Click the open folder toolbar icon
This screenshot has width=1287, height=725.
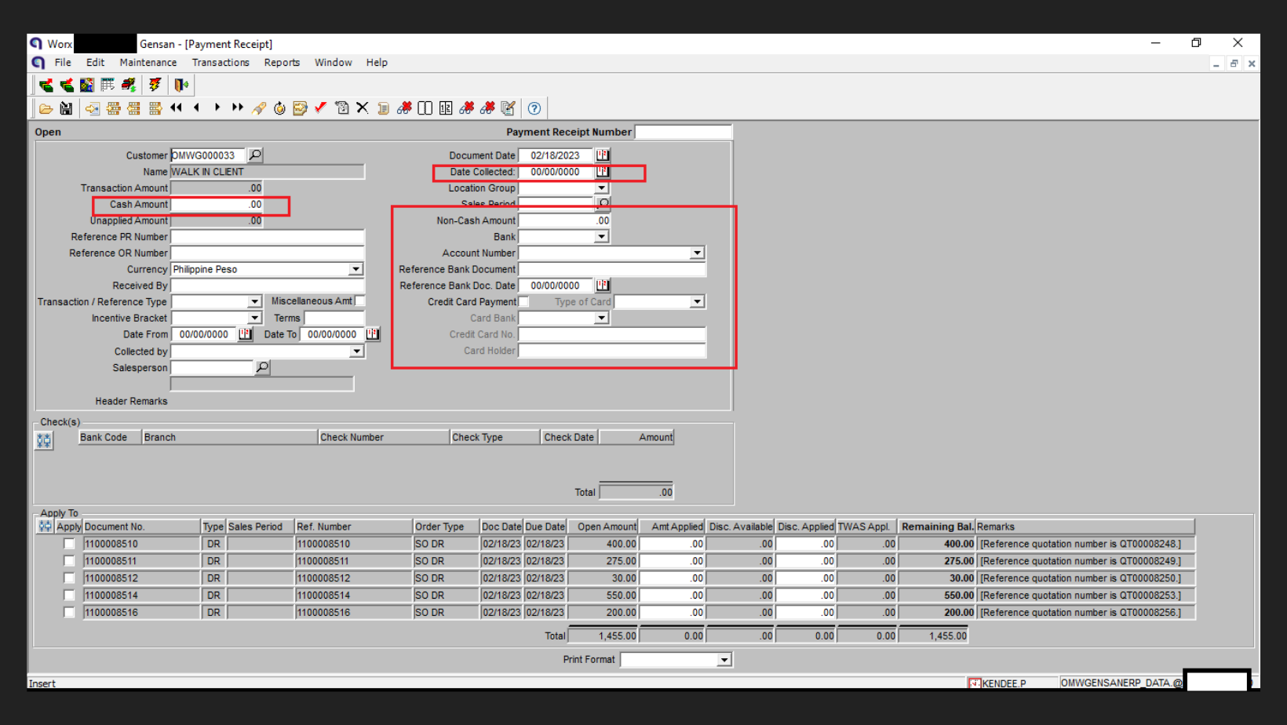(46, 108)
